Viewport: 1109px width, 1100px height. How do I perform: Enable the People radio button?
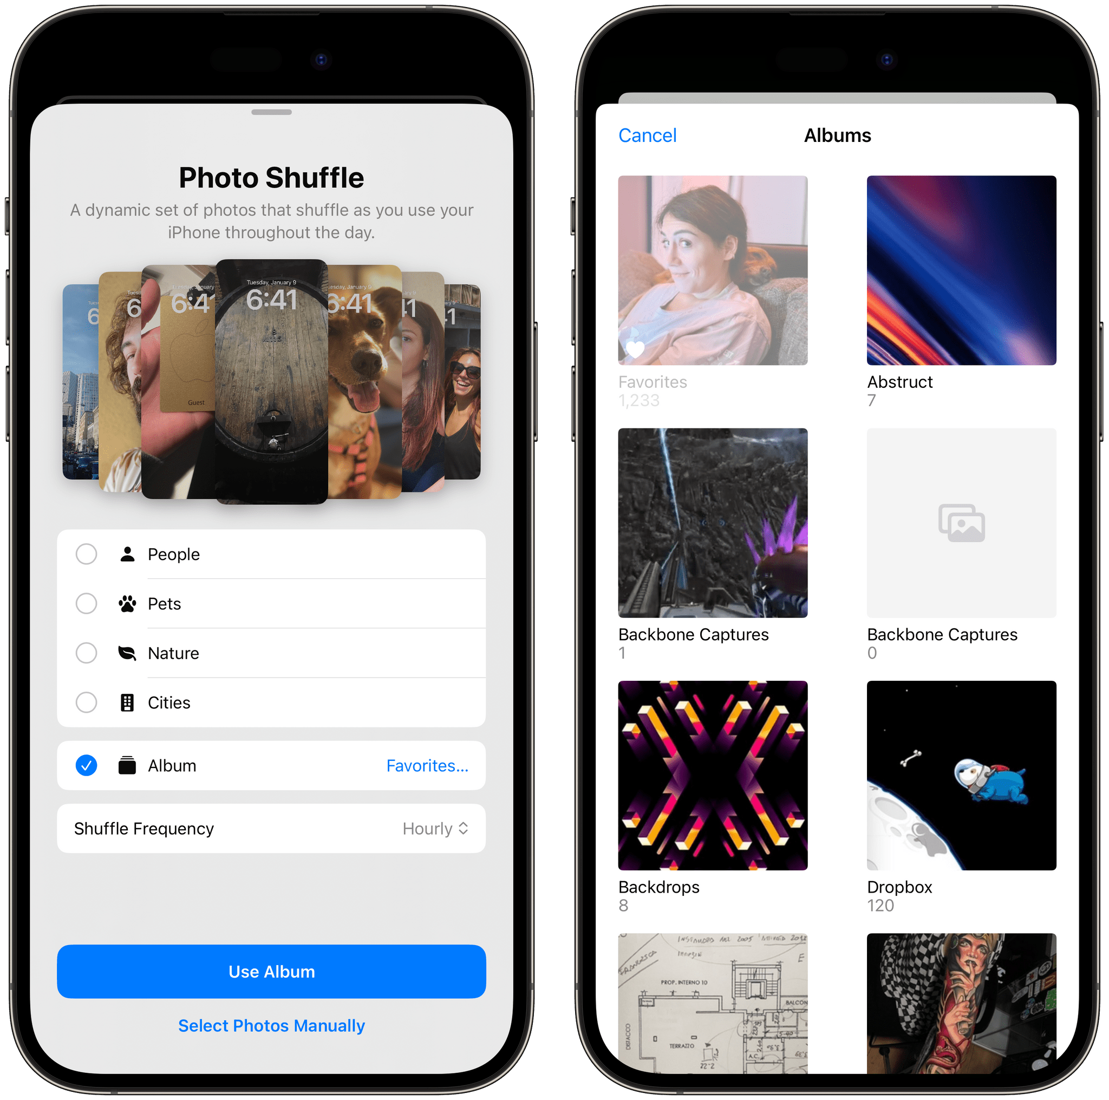(87, 554)
